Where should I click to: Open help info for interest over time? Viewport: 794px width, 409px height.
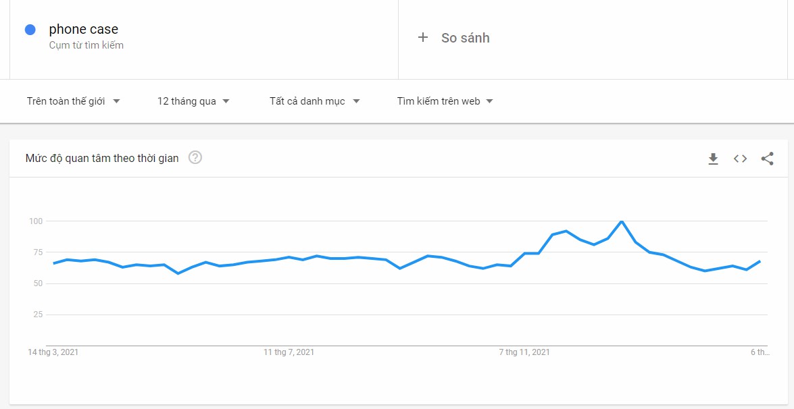[x=195, y=158]
